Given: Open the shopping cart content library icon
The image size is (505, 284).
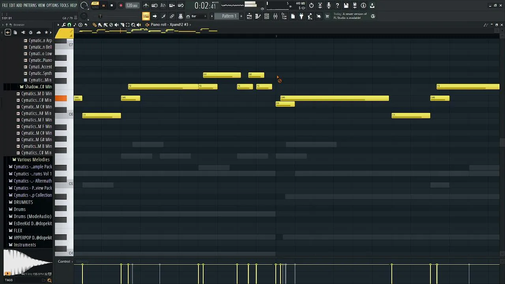Looking at the screenshot, I should [327, 16].
